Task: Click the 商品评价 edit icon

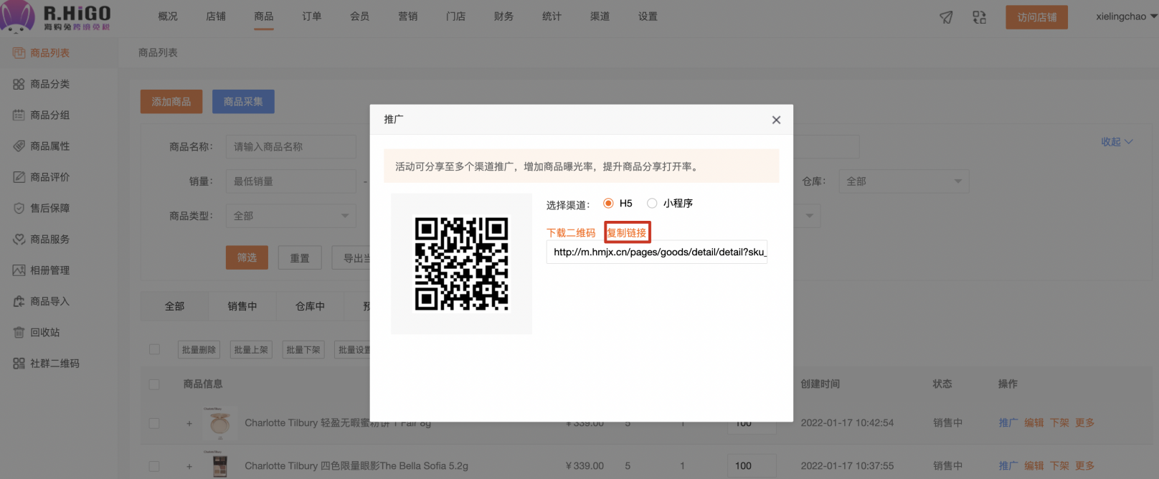Action: (x=19, y=177)
